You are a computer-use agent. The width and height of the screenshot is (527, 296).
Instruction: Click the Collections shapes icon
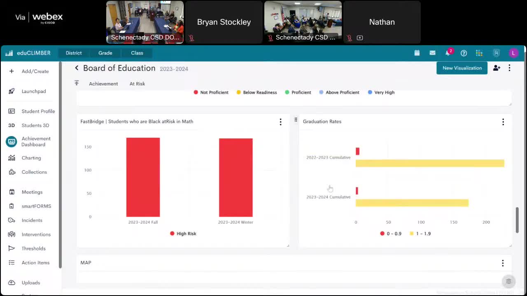(x=12, y=172)
